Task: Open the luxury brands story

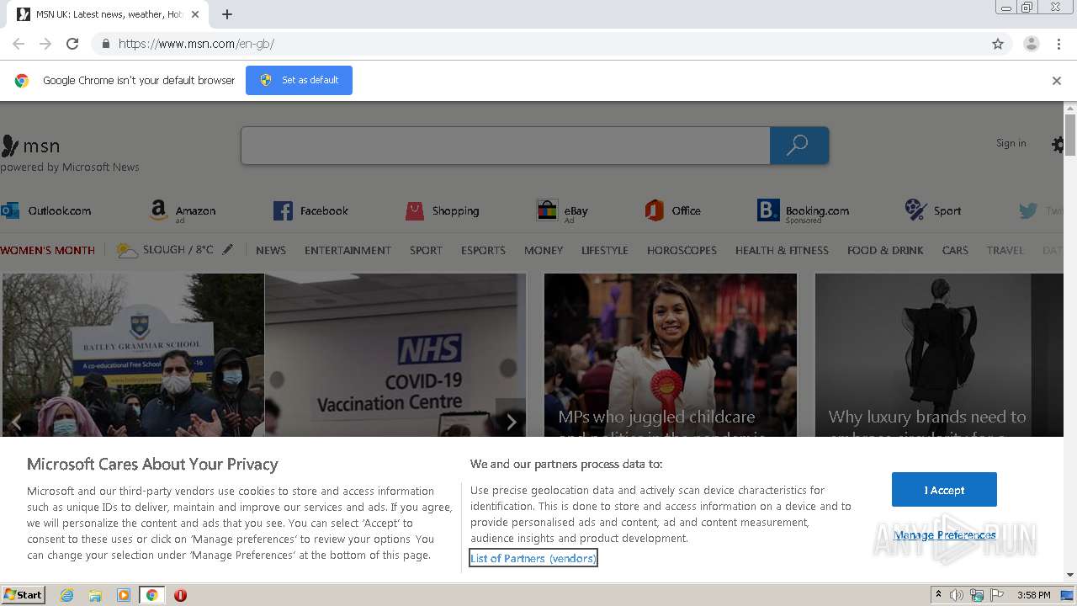Action: [x=939, y=354]
